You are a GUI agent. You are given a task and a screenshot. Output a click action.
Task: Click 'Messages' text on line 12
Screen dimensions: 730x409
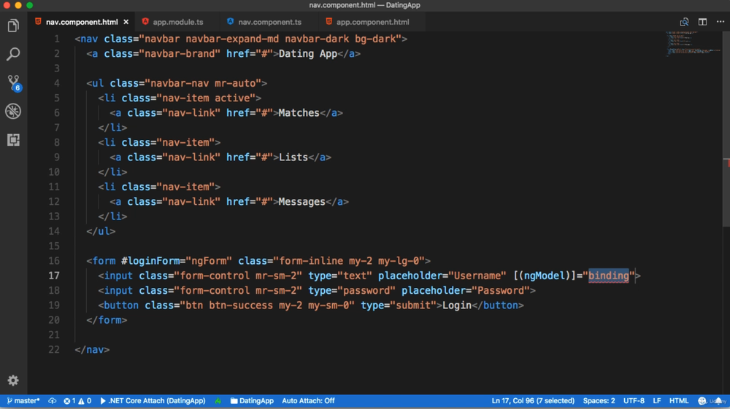click(x=301, y=202)
